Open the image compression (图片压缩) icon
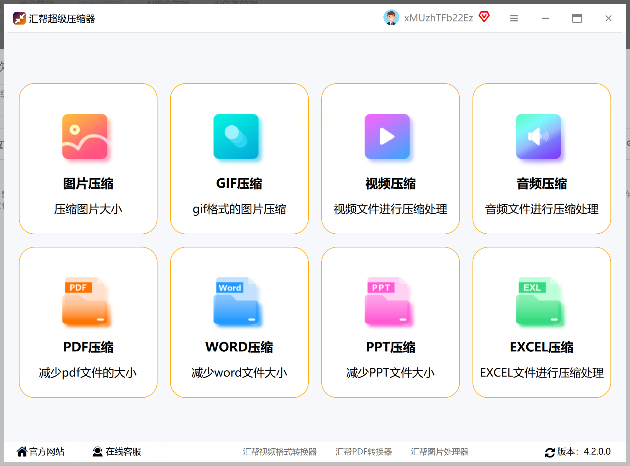Screen dimensions: 630x466 click(x=85, y=136)
